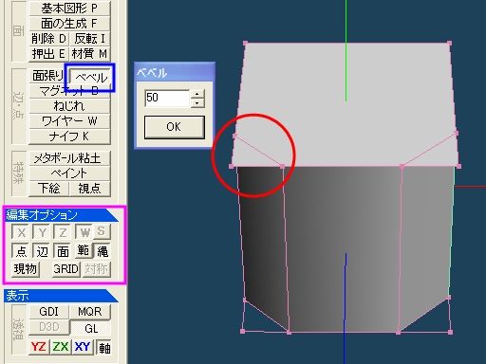Switch rendering to MQR
Viewport: 486px width, 364px height.
tap(89, 312)
